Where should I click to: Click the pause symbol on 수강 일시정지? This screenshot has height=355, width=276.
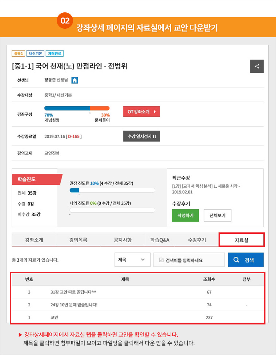[x=154, y=136]
